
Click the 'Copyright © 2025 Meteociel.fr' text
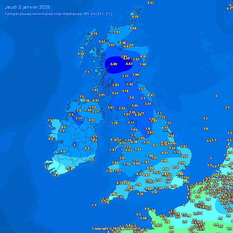pos(116,228)
